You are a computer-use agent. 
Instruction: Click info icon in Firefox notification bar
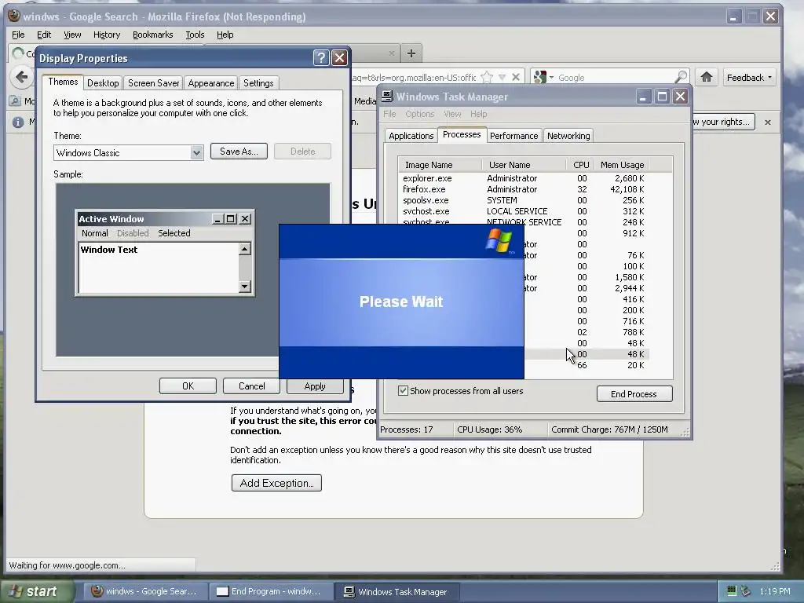click(x=18, y=122)
